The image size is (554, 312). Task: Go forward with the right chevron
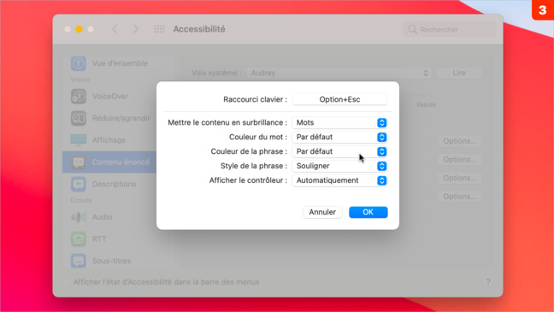136,29
